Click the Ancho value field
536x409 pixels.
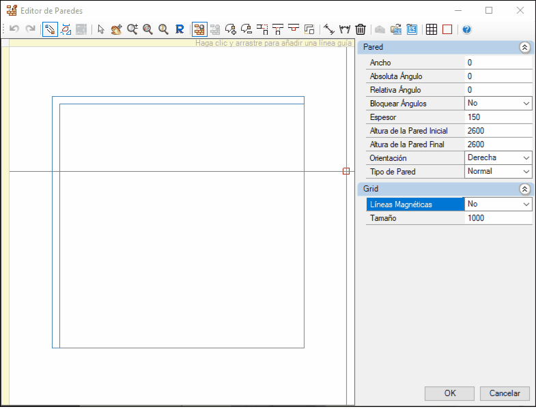(x=498, y=63)
